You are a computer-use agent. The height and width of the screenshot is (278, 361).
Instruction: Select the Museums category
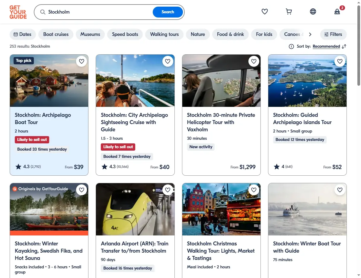point(90,34)
